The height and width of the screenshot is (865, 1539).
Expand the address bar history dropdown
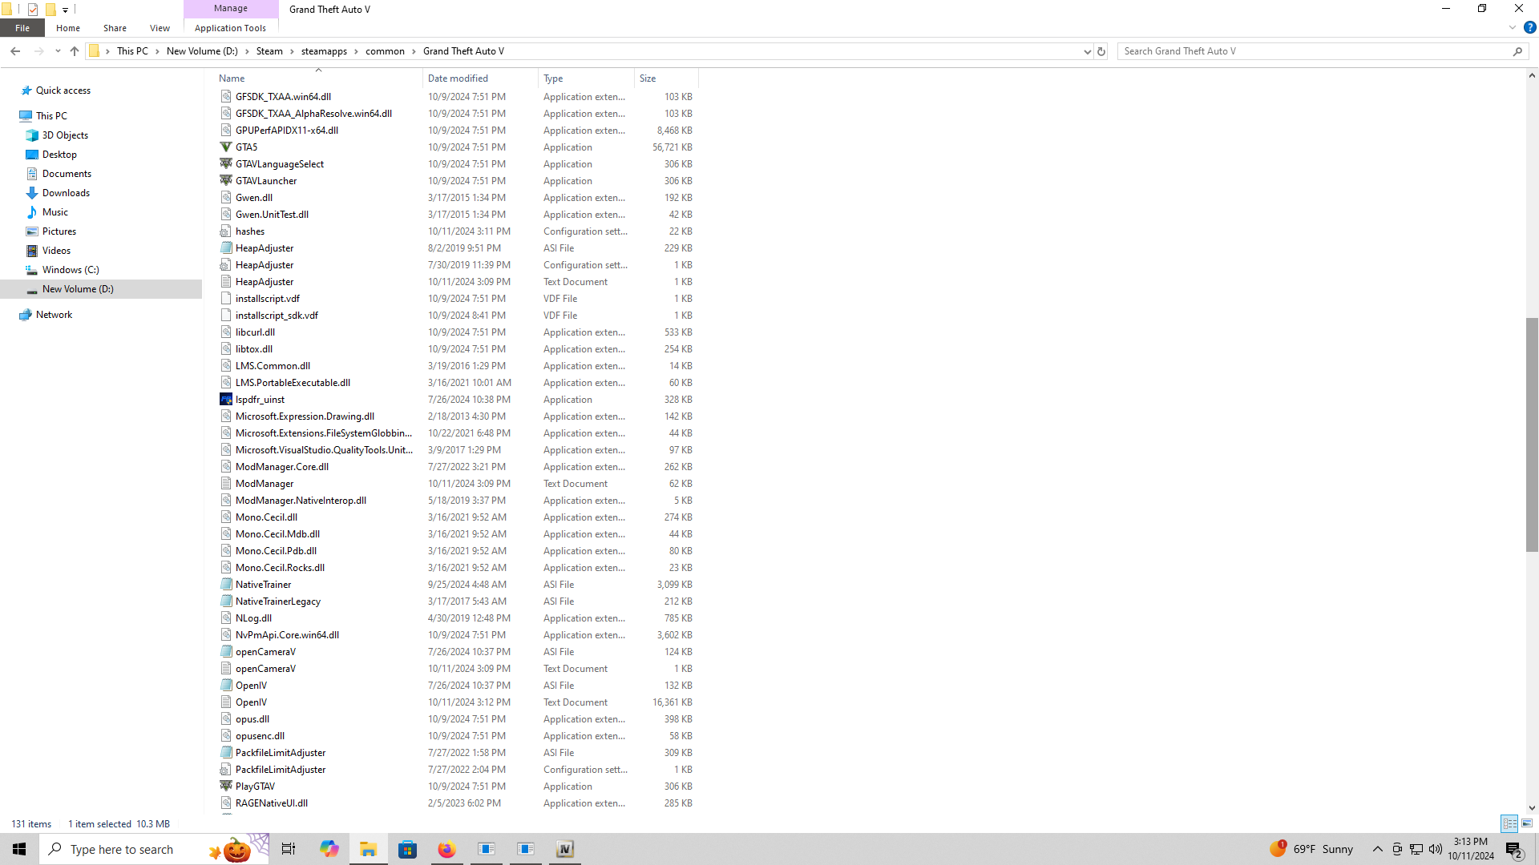(1087, 51)
